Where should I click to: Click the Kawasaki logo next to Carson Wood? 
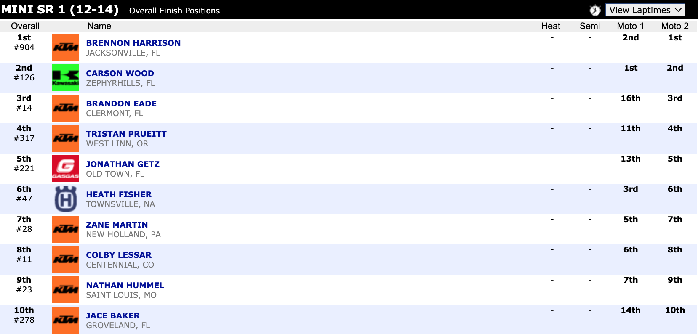point(66,78)
